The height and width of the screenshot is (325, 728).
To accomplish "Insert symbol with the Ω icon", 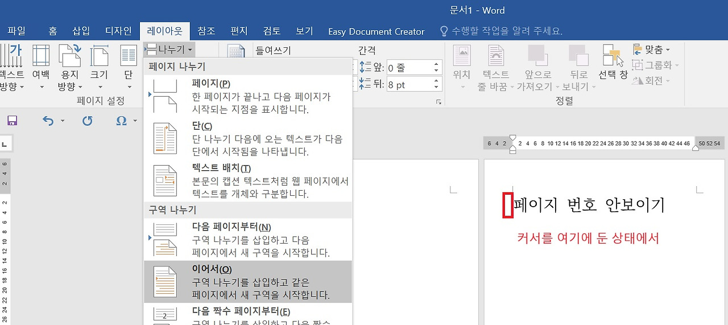I will tap(121, 120).
